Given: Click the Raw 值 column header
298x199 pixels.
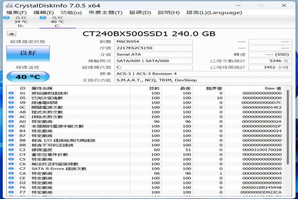Looking at the screenshot, I should coord(273,88).
